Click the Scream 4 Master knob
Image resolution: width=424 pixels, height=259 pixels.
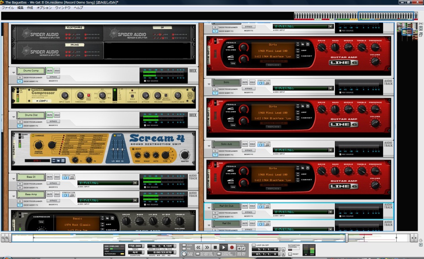click(x=185, y=155)
